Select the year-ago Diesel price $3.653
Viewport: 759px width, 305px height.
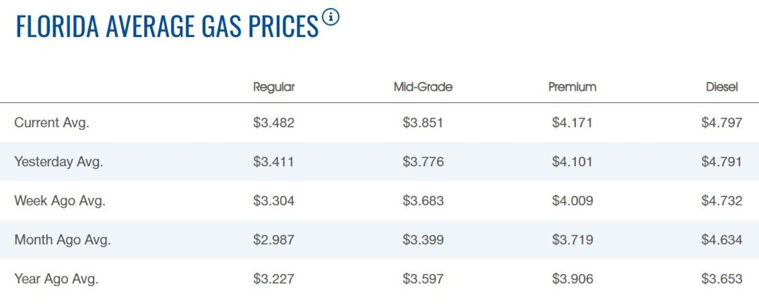click(722, 279)
